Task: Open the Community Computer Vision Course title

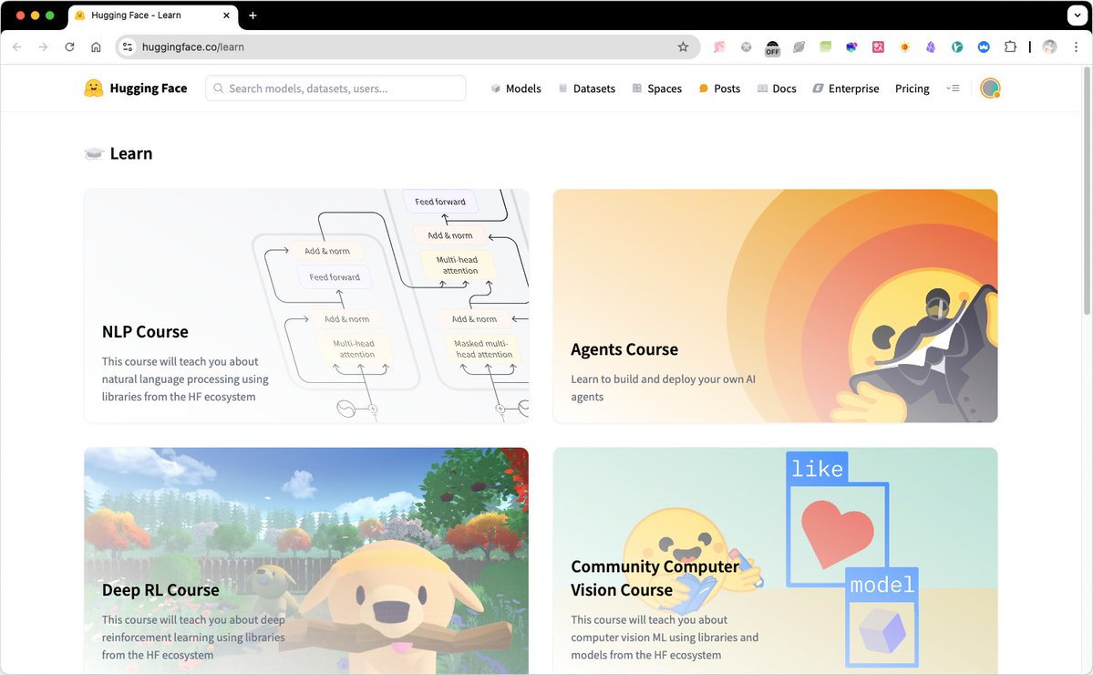Action: pos(655,578)
